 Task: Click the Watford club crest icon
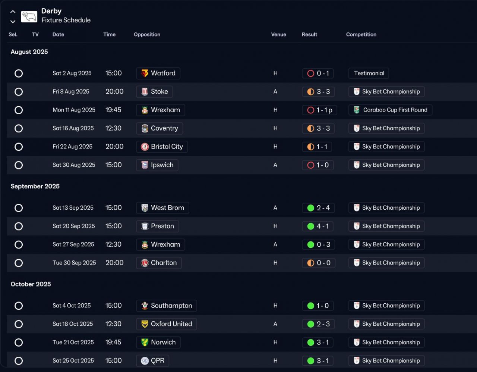(145, 74)
